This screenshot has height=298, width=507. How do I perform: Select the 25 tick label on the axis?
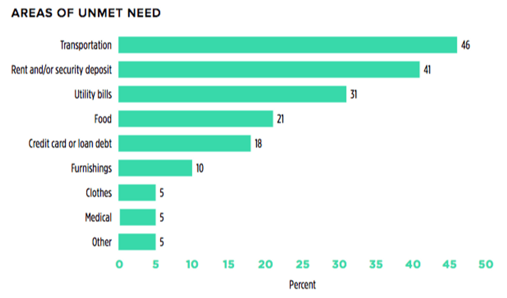click(303, 264)
